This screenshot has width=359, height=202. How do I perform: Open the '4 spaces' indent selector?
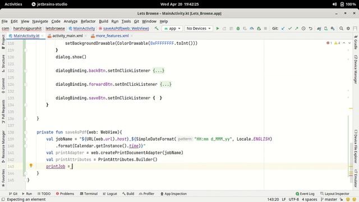[x=309, y=200]
